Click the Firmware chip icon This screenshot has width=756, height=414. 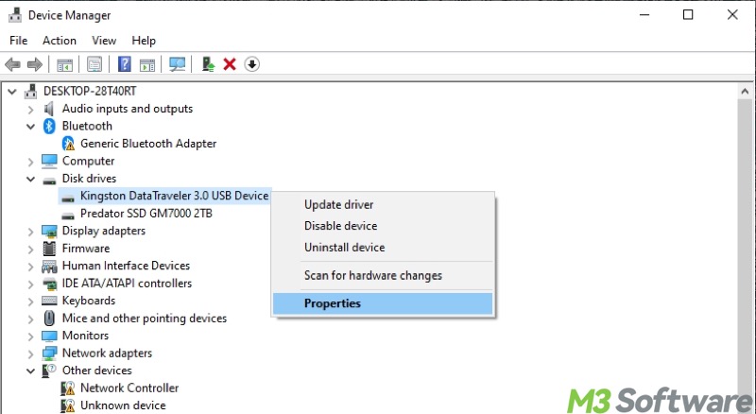tap(49, 248)
